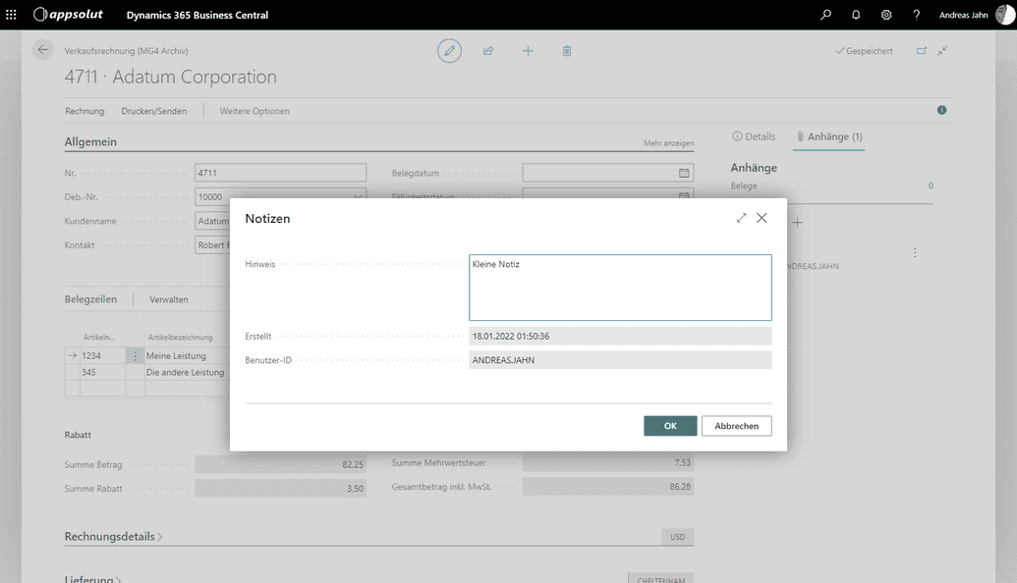This screenshot has width=1017, height=583.
Task: Confirm the note with OK
Action: tap(670, 426)
